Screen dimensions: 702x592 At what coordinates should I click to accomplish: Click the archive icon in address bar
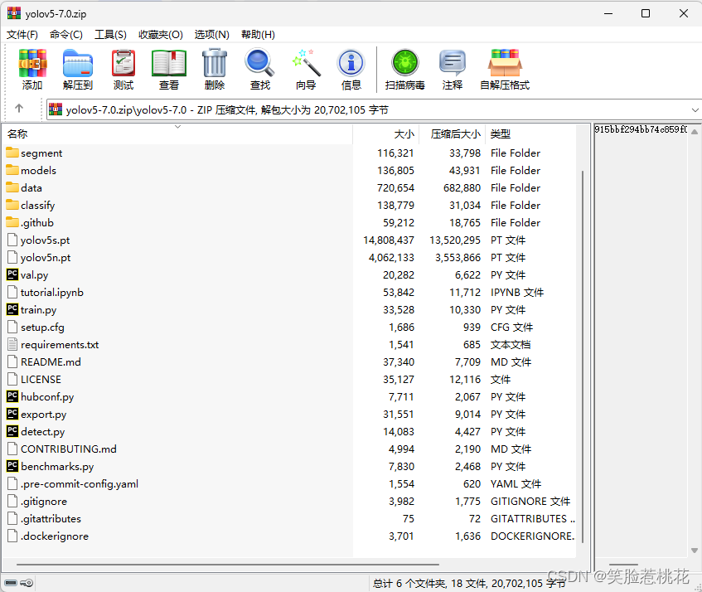tap(56, 109)
